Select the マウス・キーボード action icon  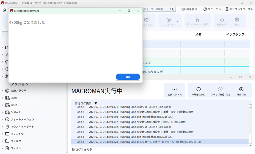point(7,127)
